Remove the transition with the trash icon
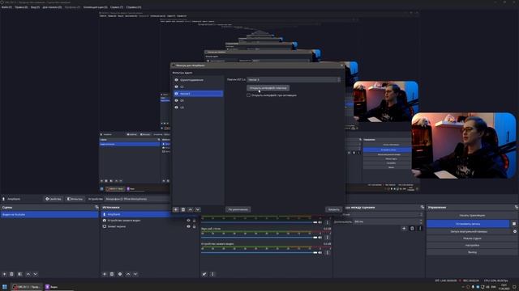The height and width of the screenshot is (291, 519). point(412,228)
